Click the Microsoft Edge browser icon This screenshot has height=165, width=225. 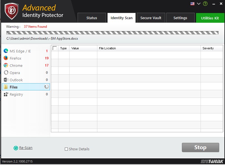point(6,51)
